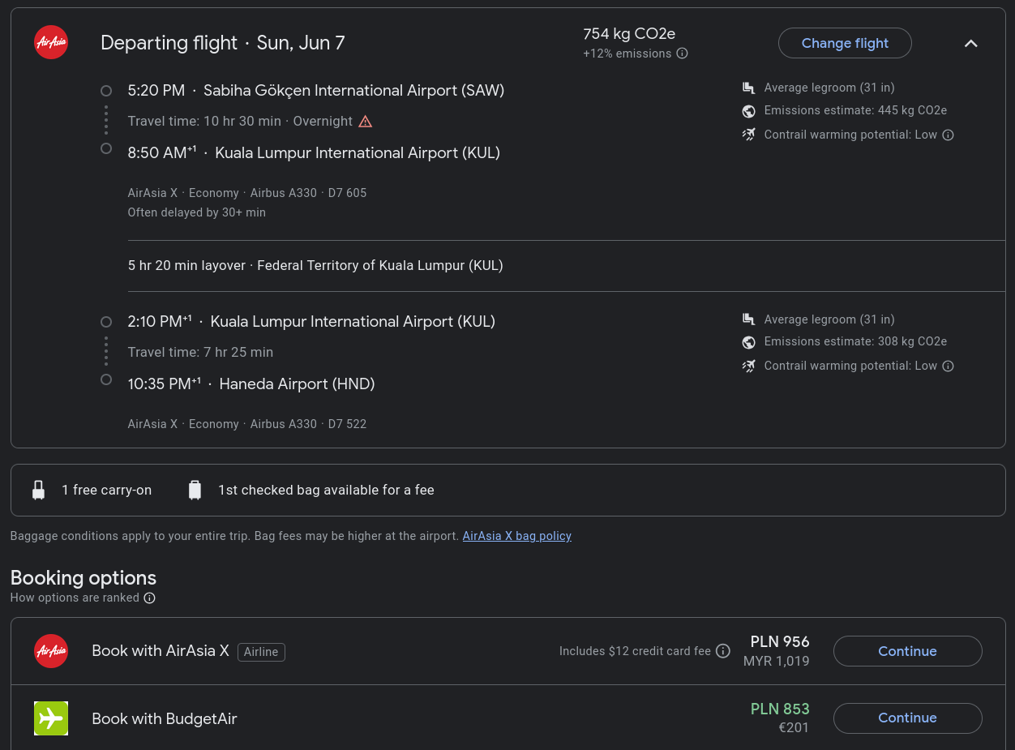
Task: Click the 1 free carry-on text
Action: pyautogui.click(x=107, y=490)
